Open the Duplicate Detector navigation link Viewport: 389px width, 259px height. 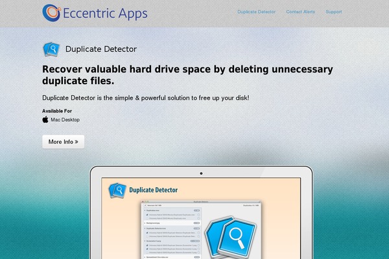[x=256, y=12]
